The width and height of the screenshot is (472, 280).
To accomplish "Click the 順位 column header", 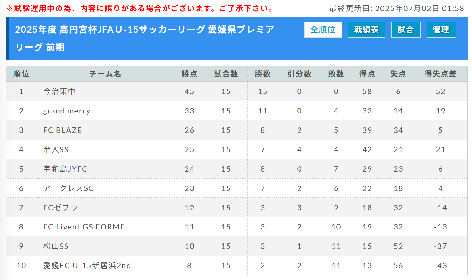I will (x=21, y=74).
